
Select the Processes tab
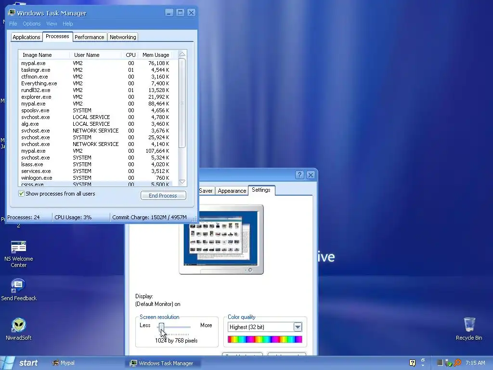(x=57, y=37)
